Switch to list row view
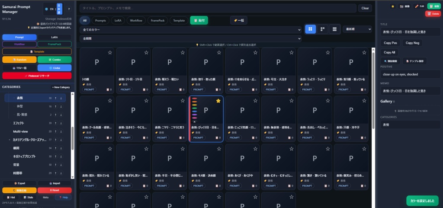The height and width of the screenshot is (208, 443). point(334,29)
